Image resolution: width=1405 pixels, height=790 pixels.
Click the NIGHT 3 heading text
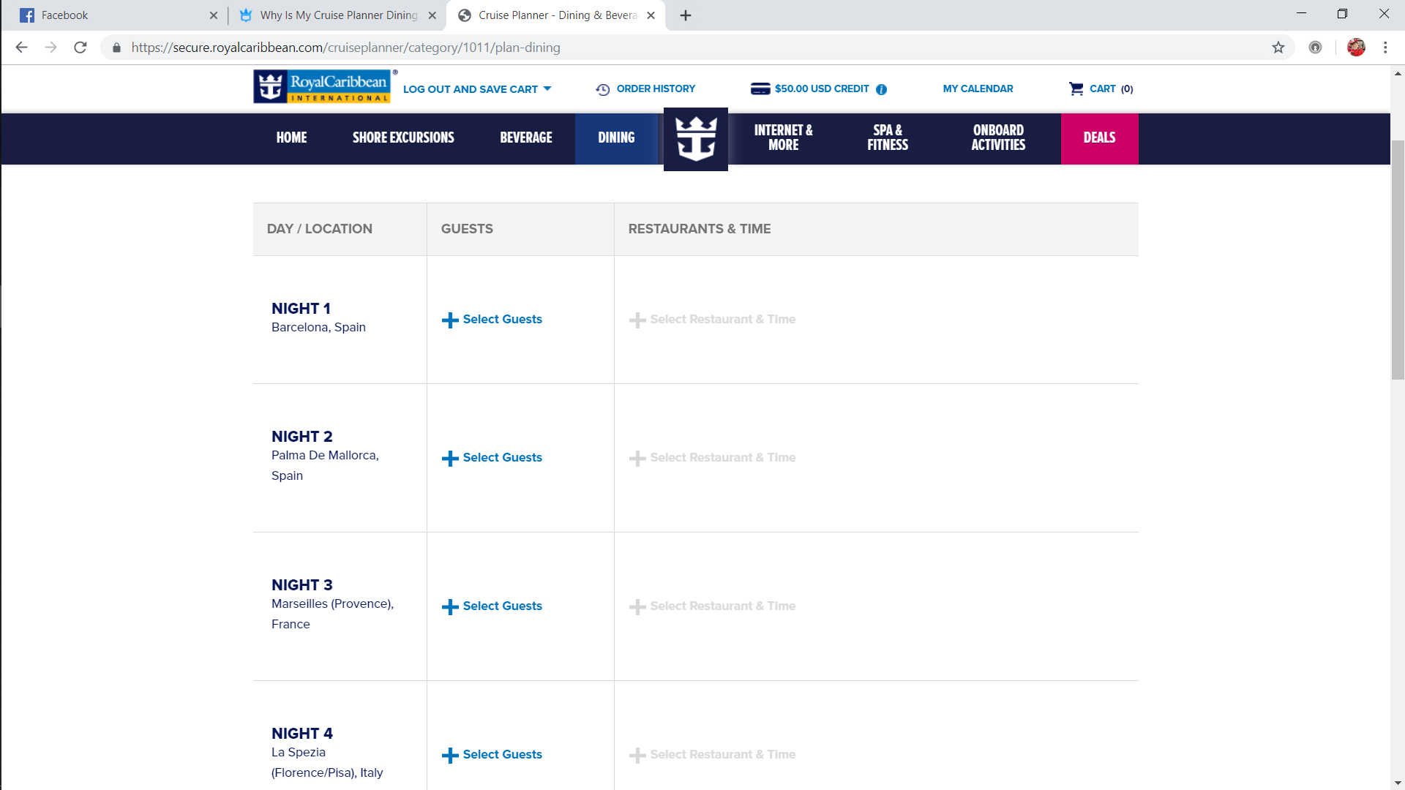coord(301,585)
